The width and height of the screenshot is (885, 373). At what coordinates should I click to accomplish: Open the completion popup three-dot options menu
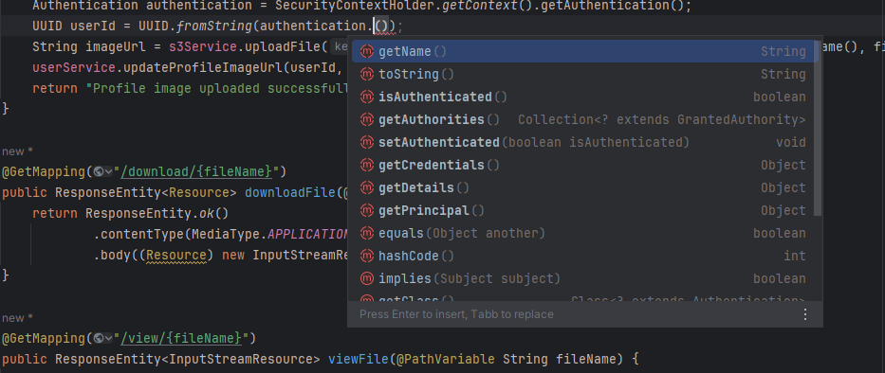(x=805, y=314)
